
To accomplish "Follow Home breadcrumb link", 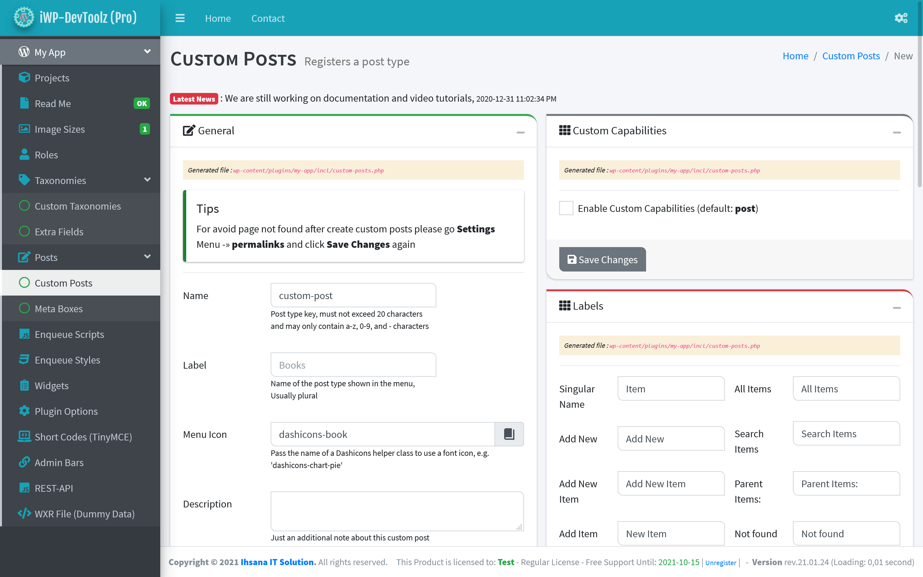I will (795, 56).
